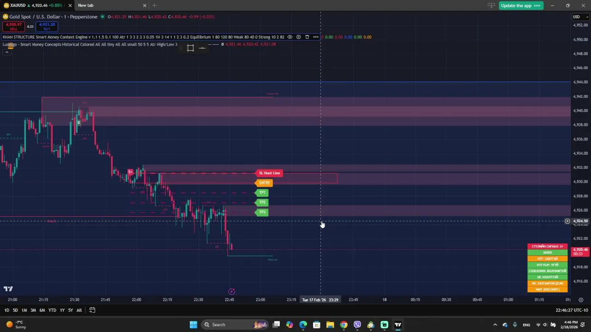The width and height of the screenshot is (591, 332).
Task: Launch Microsoft Edge from taskbar
Action: [303, 325]
